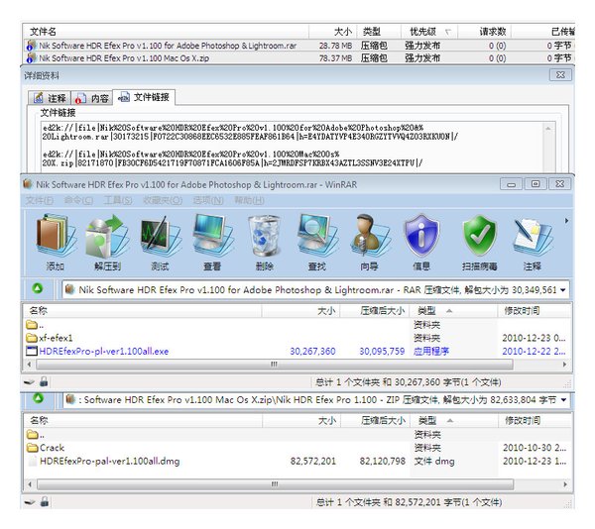595x529 pixels.
Task: Switch to the 文件链接 tab
Action: [144, 97]
